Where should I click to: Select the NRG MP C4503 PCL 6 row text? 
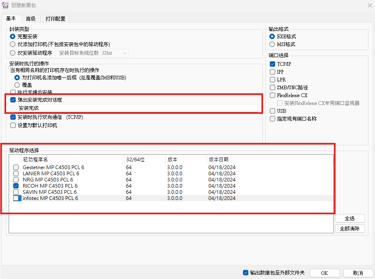click(48, 180)
